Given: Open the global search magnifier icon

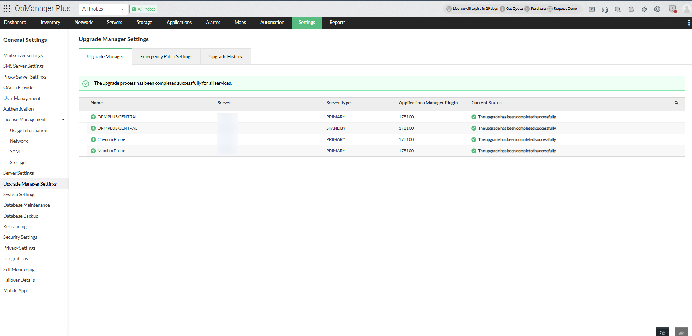Looking at the screenshot, I should pyautogui.click(x=618, y=9).
